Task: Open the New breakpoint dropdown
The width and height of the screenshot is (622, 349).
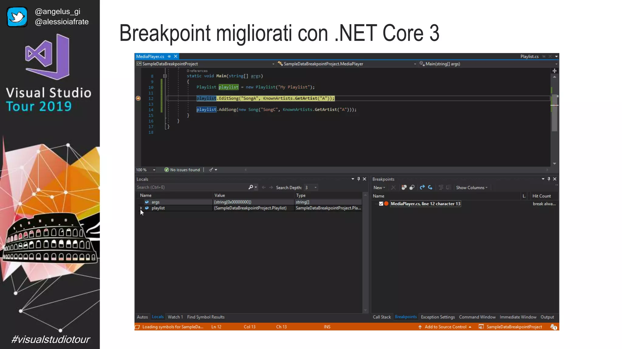Action: coord(379,188)
